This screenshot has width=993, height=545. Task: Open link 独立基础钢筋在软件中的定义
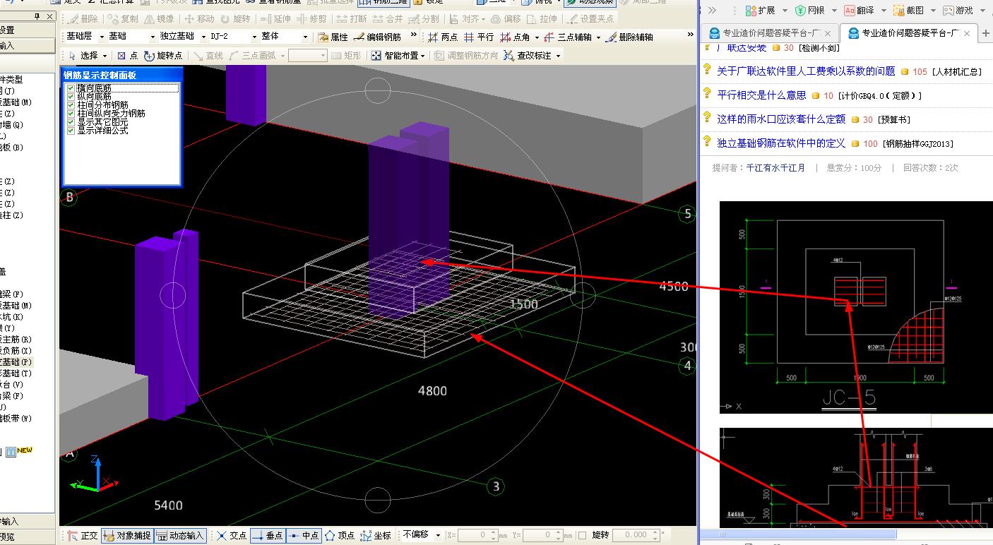pyautogui.click(x=781, y=143)
